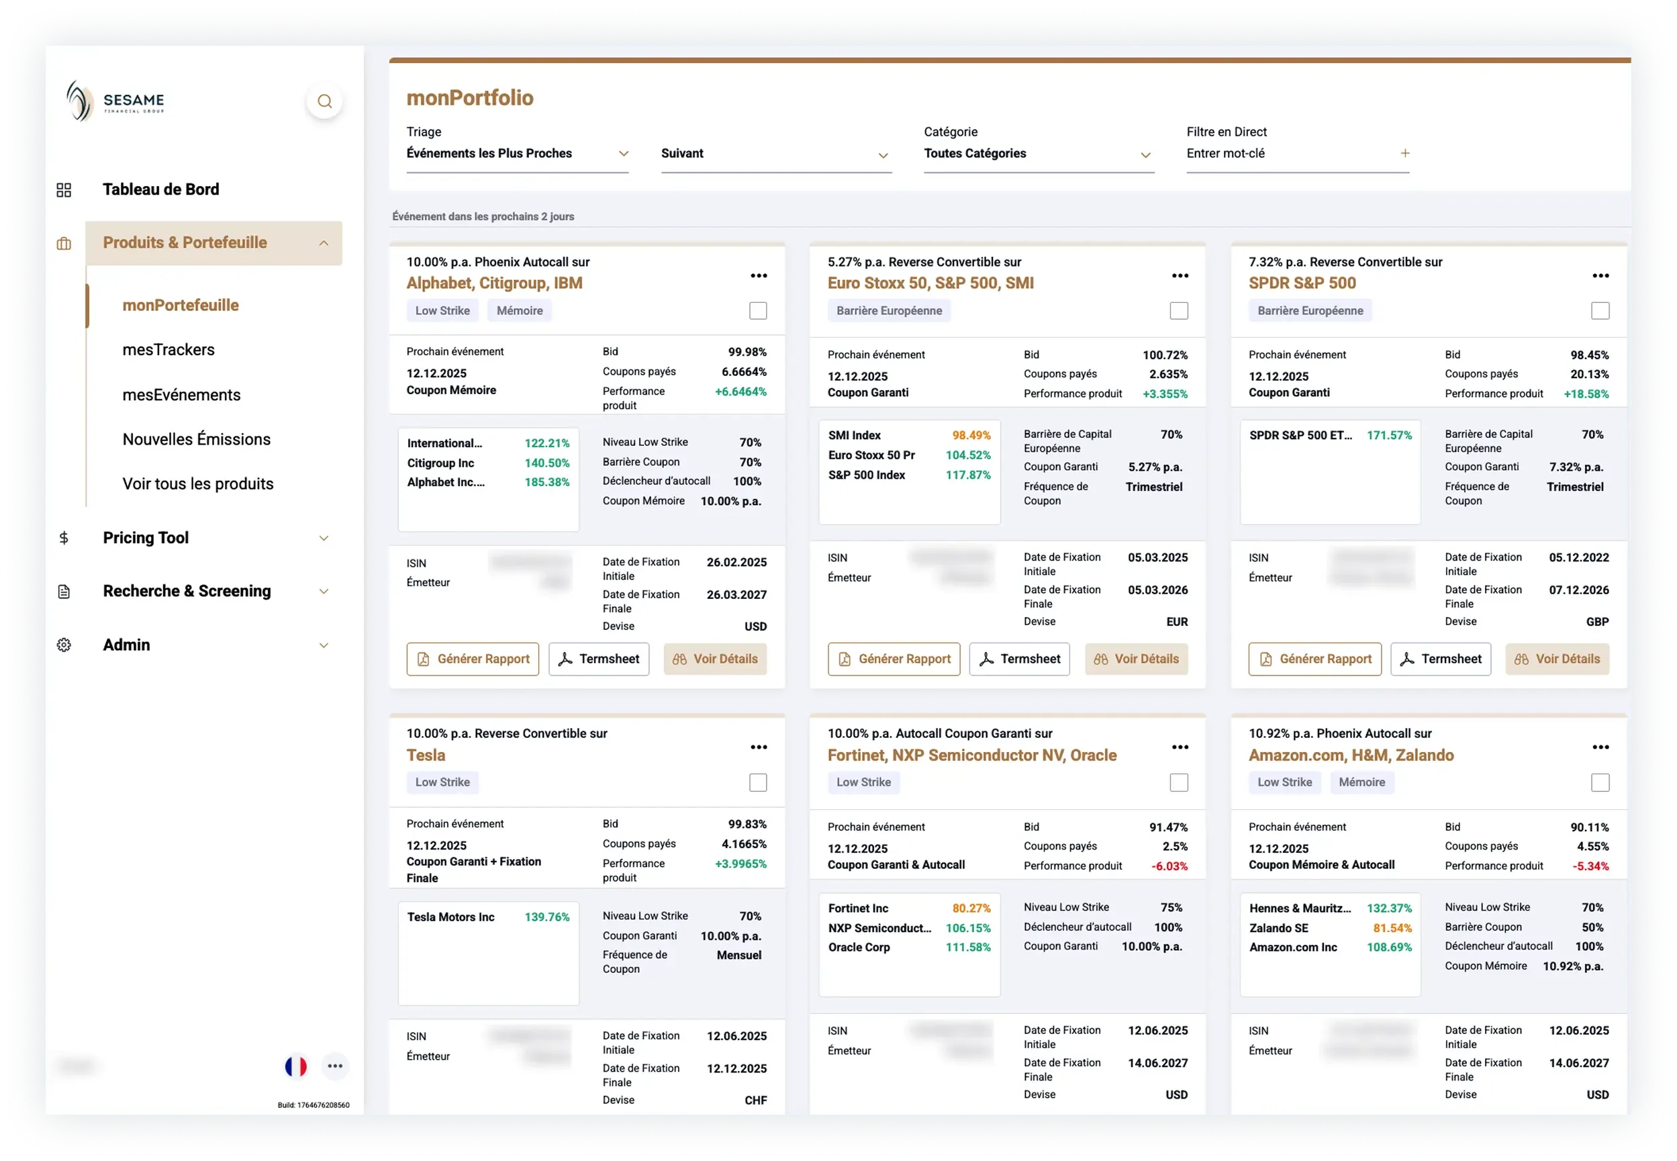Go to mesTrackers in the sidebar
This screenshot has width=1677, height=1161.
[169, 350]
